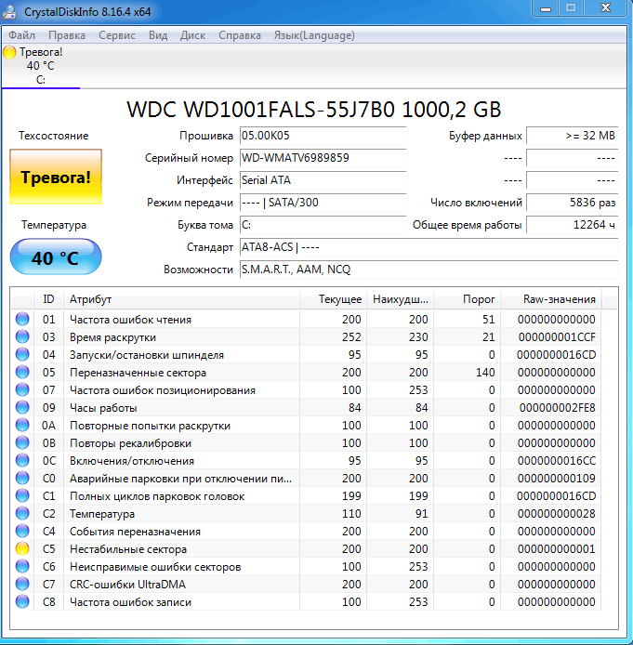Screen dimensions: 633x645
Task: Open the Диск menu
Action: click(x=192, y=35)
